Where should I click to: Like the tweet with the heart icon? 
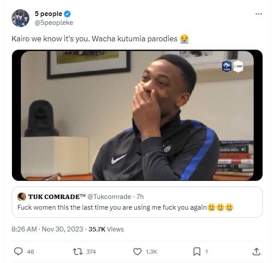[137, 251]
